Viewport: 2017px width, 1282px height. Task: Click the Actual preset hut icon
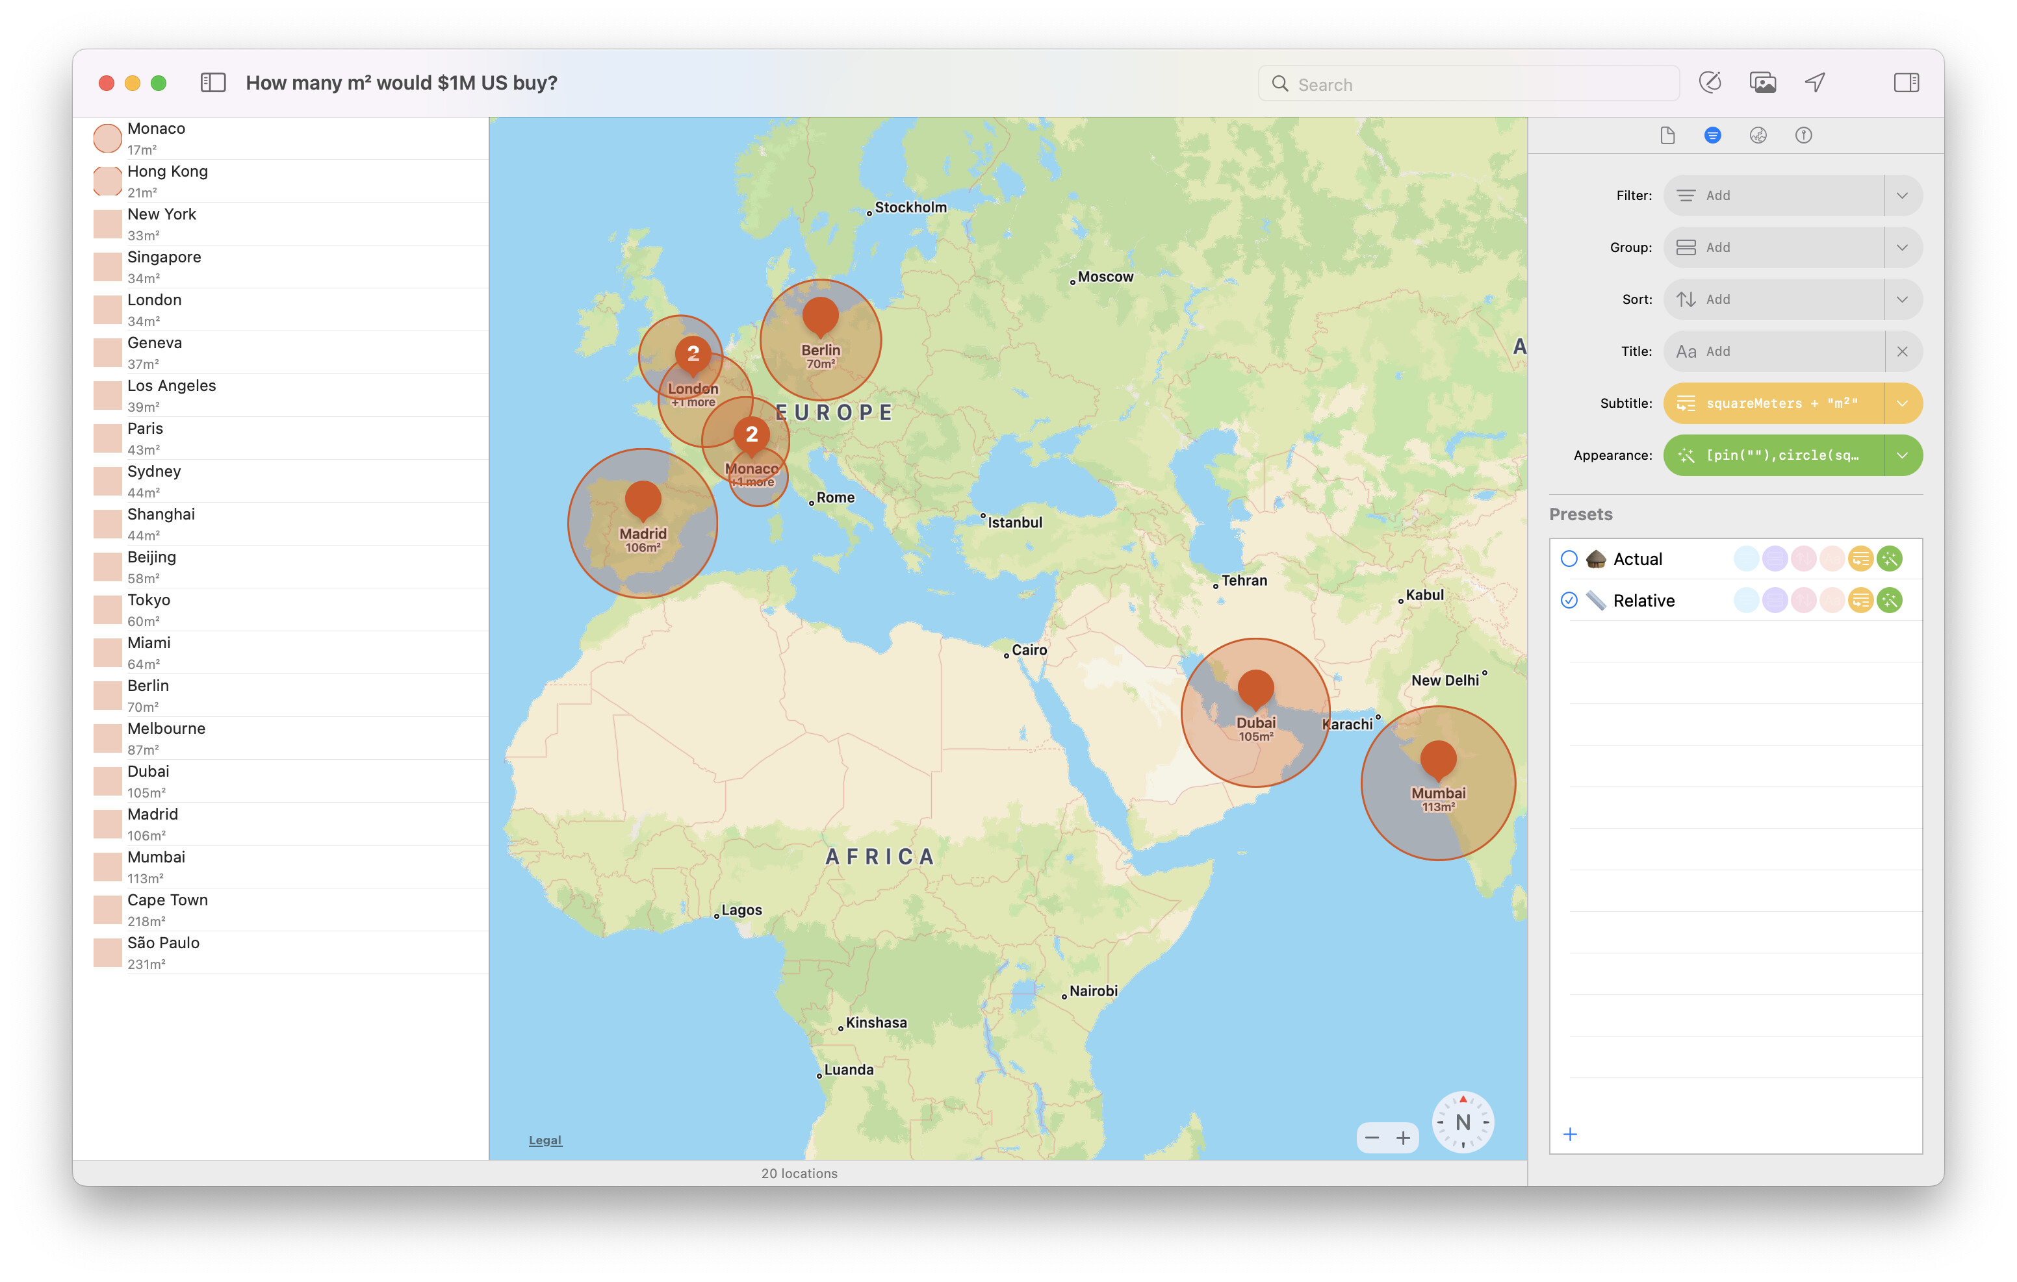tap(1596, 559)
